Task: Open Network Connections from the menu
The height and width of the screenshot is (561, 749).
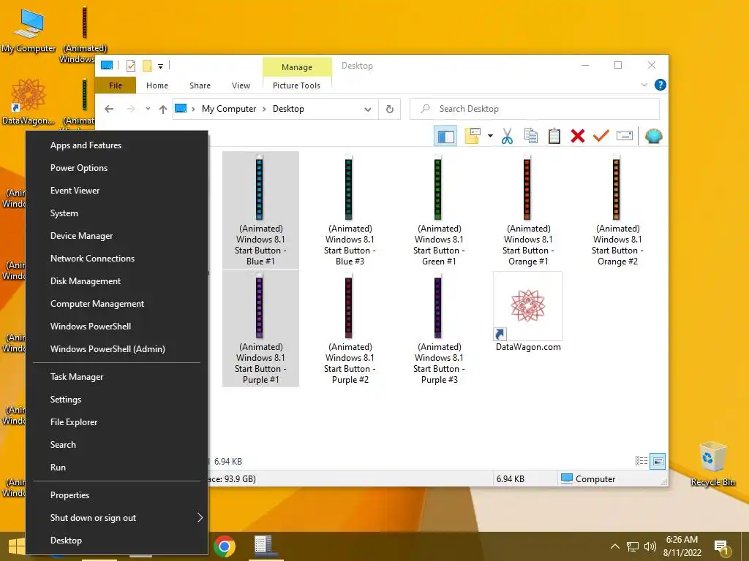Action: [x=117, y=258]
